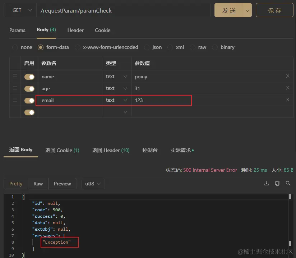
Task: Click the "Exception" message text
Action: tap(57, 242)
